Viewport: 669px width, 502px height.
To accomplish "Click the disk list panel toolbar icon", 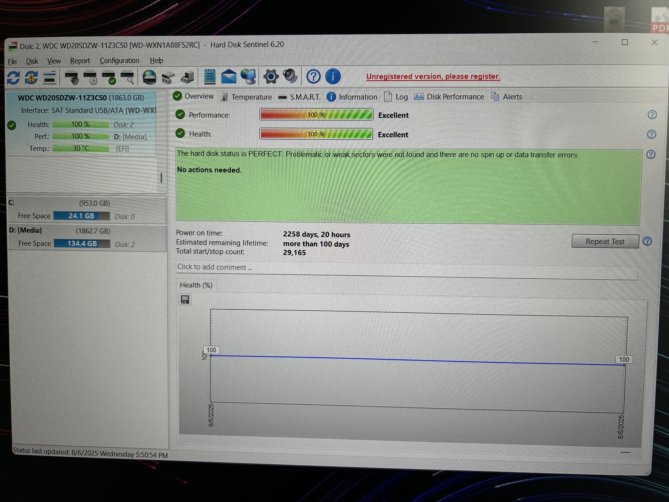I will (x=50, y=78).
